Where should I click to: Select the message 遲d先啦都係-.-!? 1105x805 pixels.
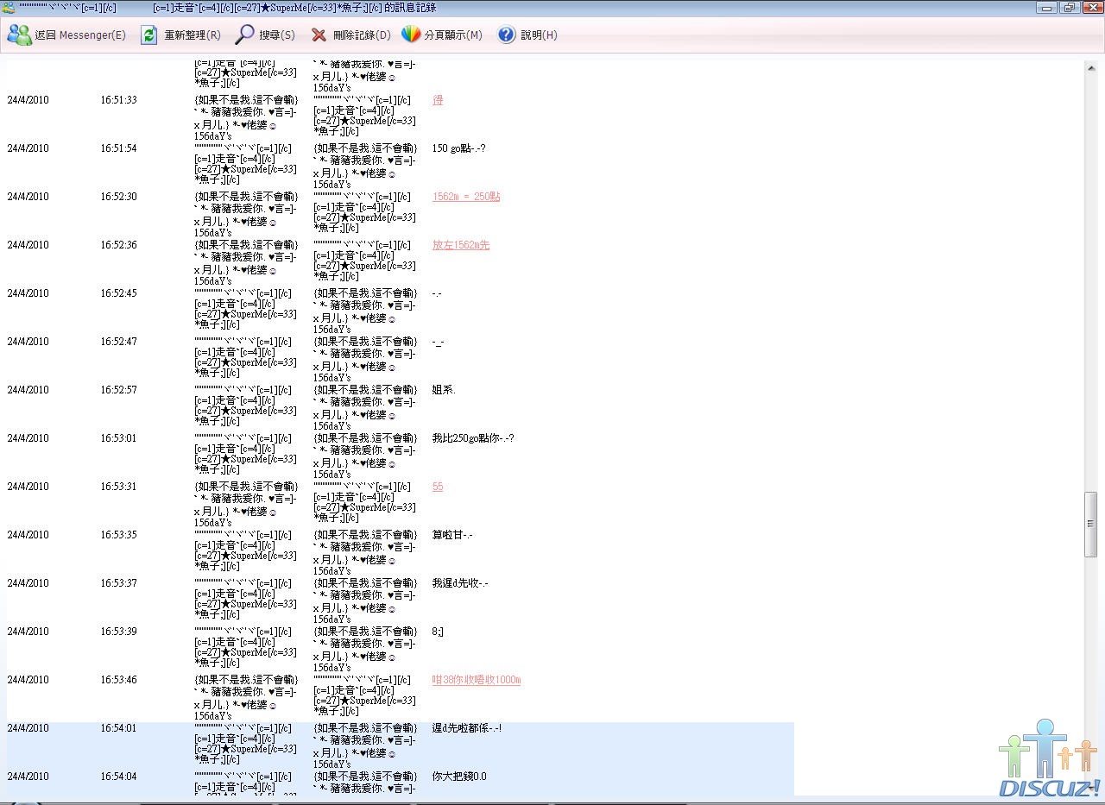point(467,728)
